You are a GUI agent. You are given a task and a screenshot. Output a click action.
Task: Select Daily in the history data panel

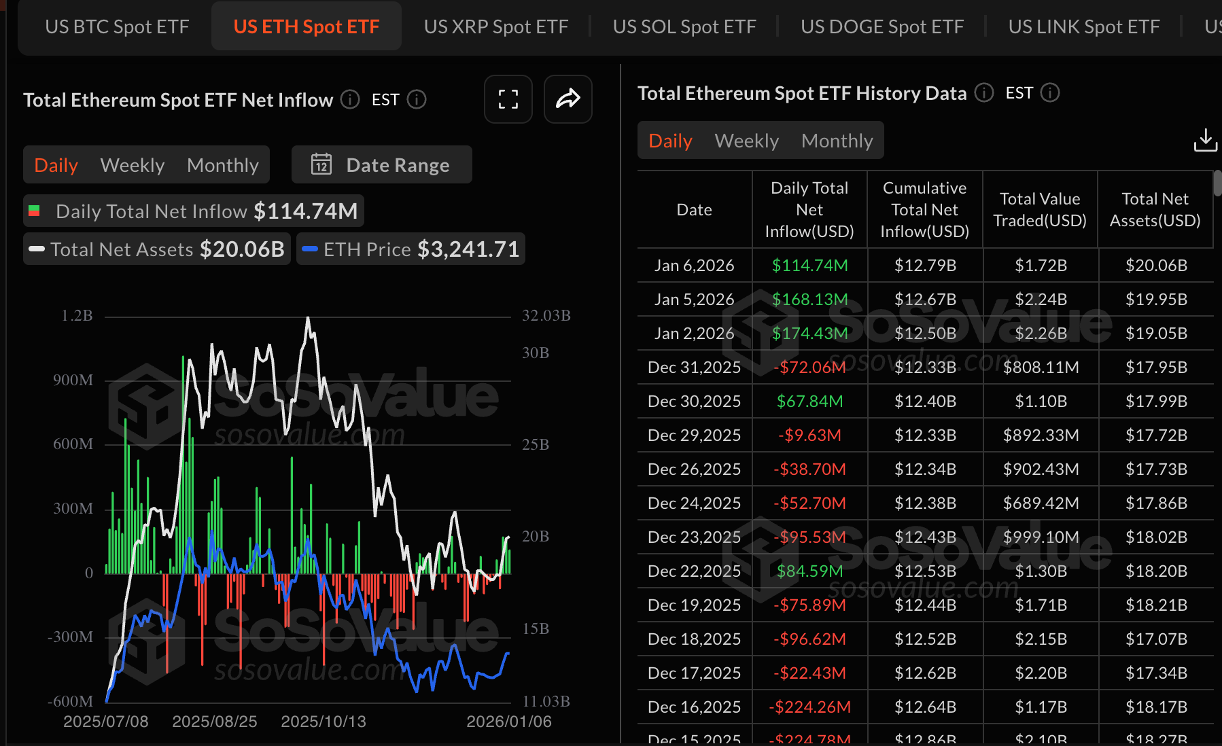[670, 140]
